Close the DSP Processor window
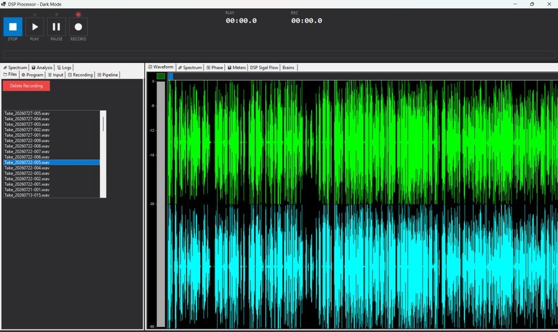 pos(549,4)
